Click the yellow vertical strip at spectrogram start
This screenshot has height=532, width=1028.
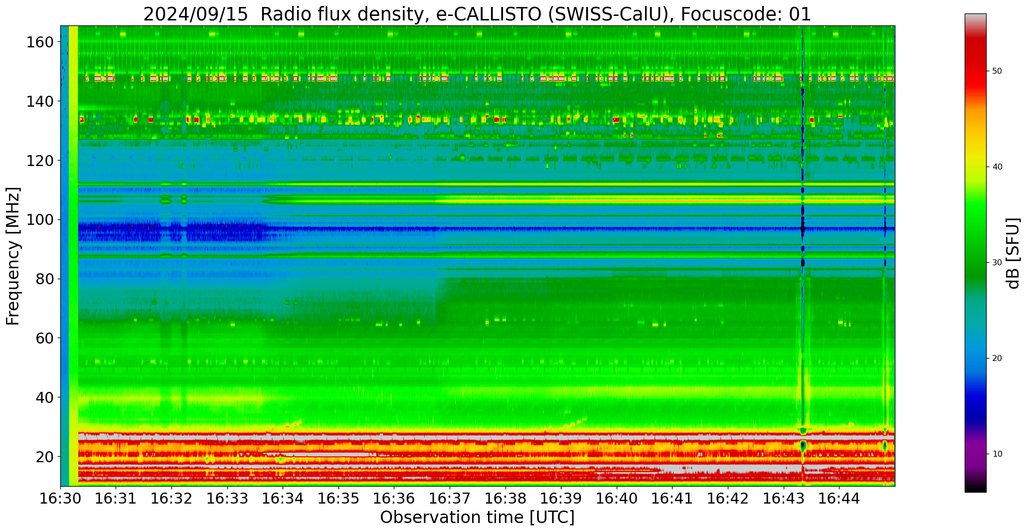[x=73, y=256]
